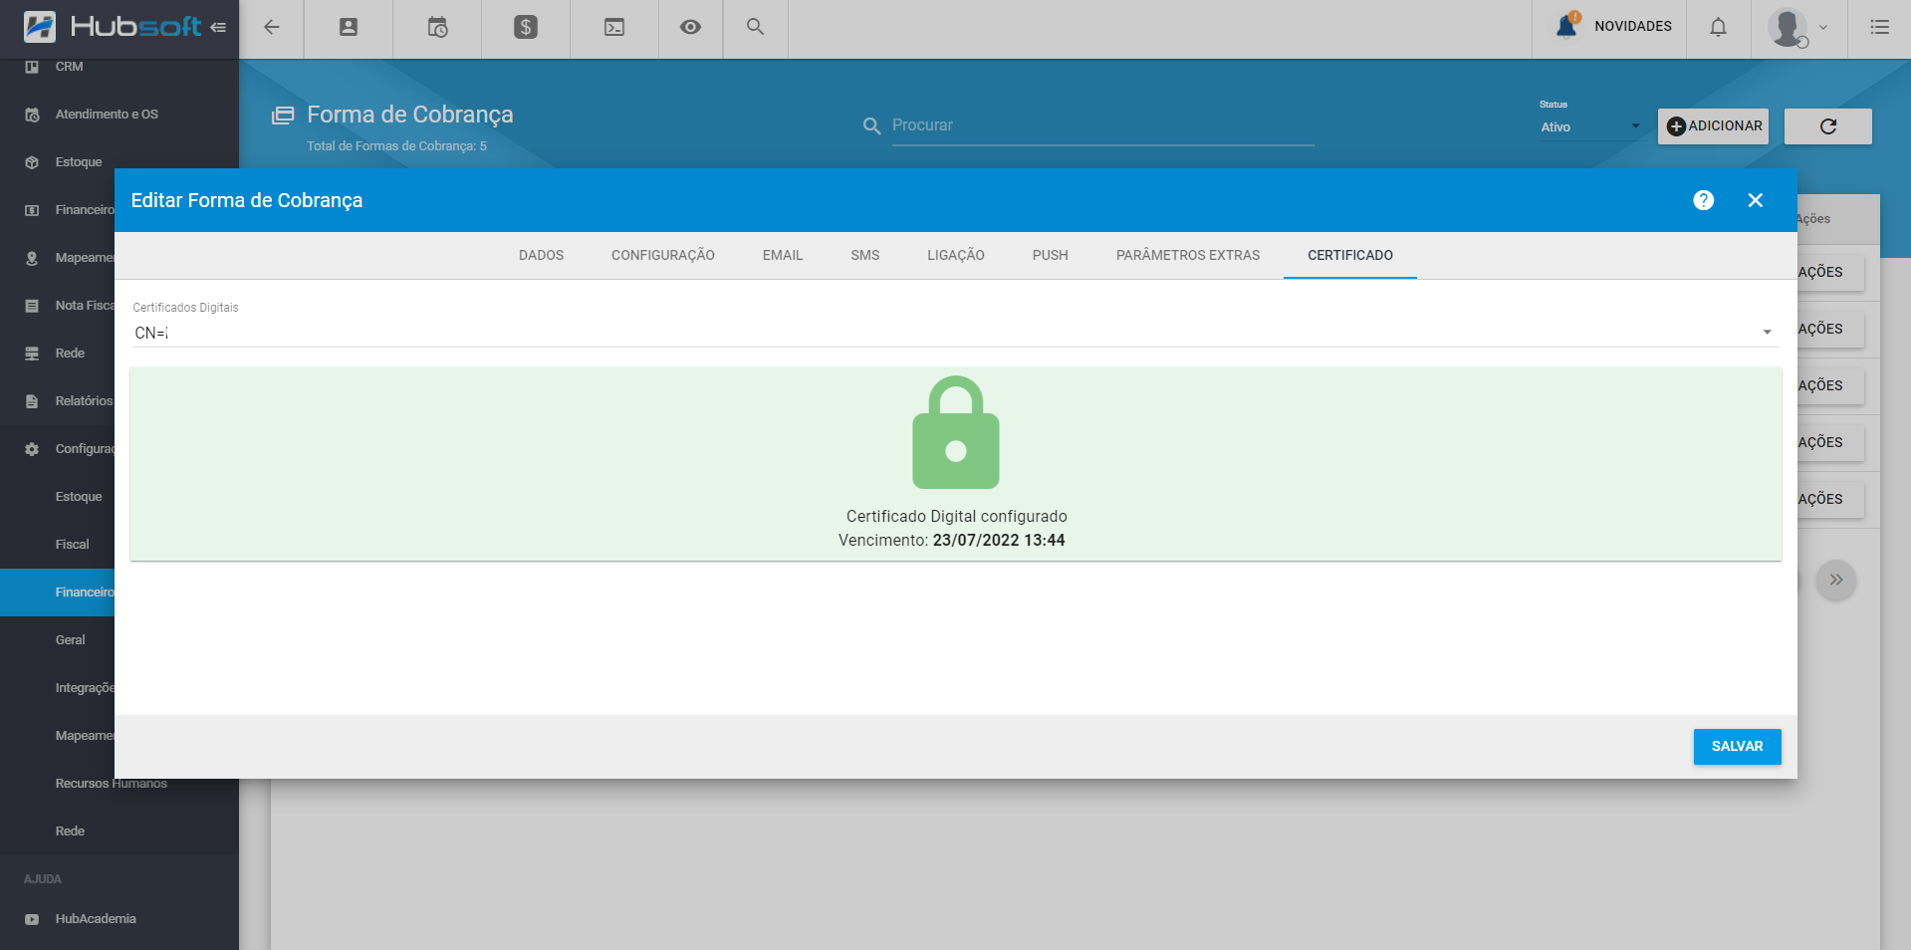Open the list menu icon at top right
The width and height of the screenshot is (1911, 950).
click(x=1879, y=27)
